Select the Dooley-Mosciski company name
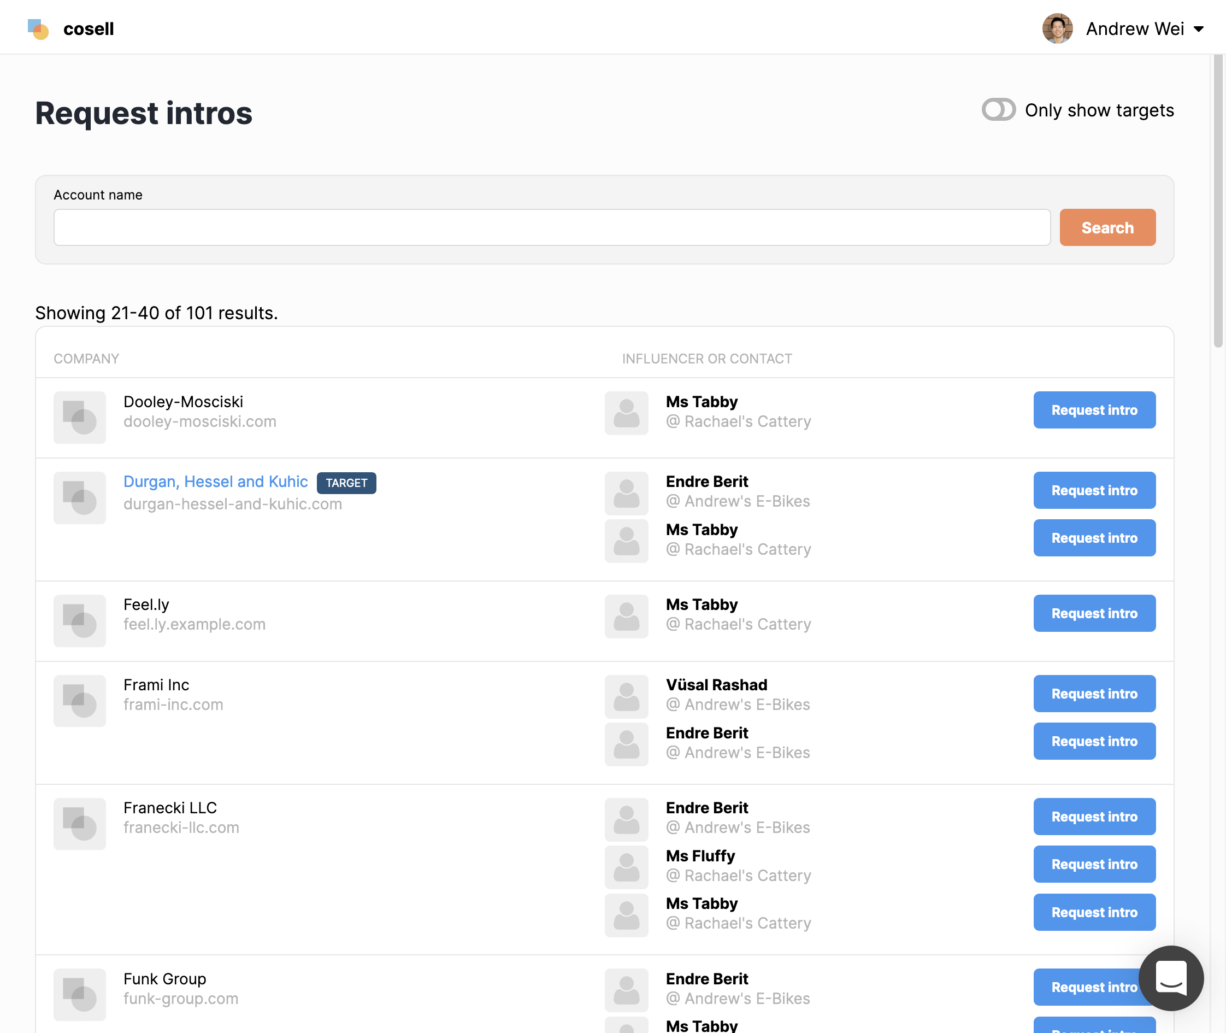Viewport: 1226px width, 1033px height. [x=183, y=402]
